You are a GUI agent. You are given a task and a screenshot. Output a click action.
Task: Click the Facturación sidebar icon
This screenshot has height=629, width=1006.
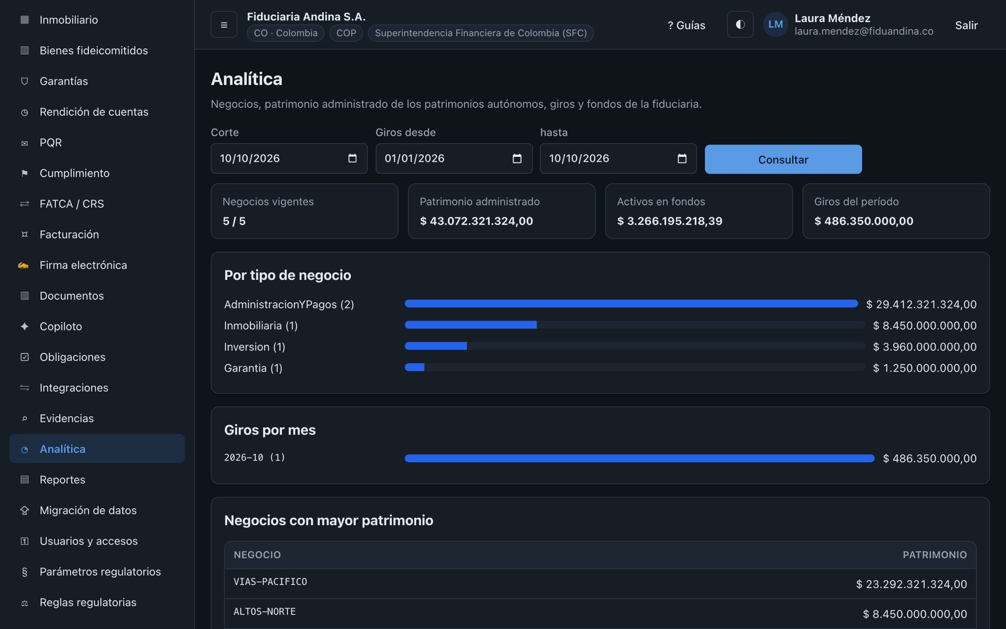point(25,234)
